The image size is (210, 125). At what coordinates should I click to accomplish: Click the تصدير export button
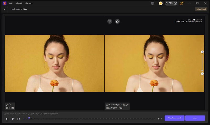pos(195,118)
